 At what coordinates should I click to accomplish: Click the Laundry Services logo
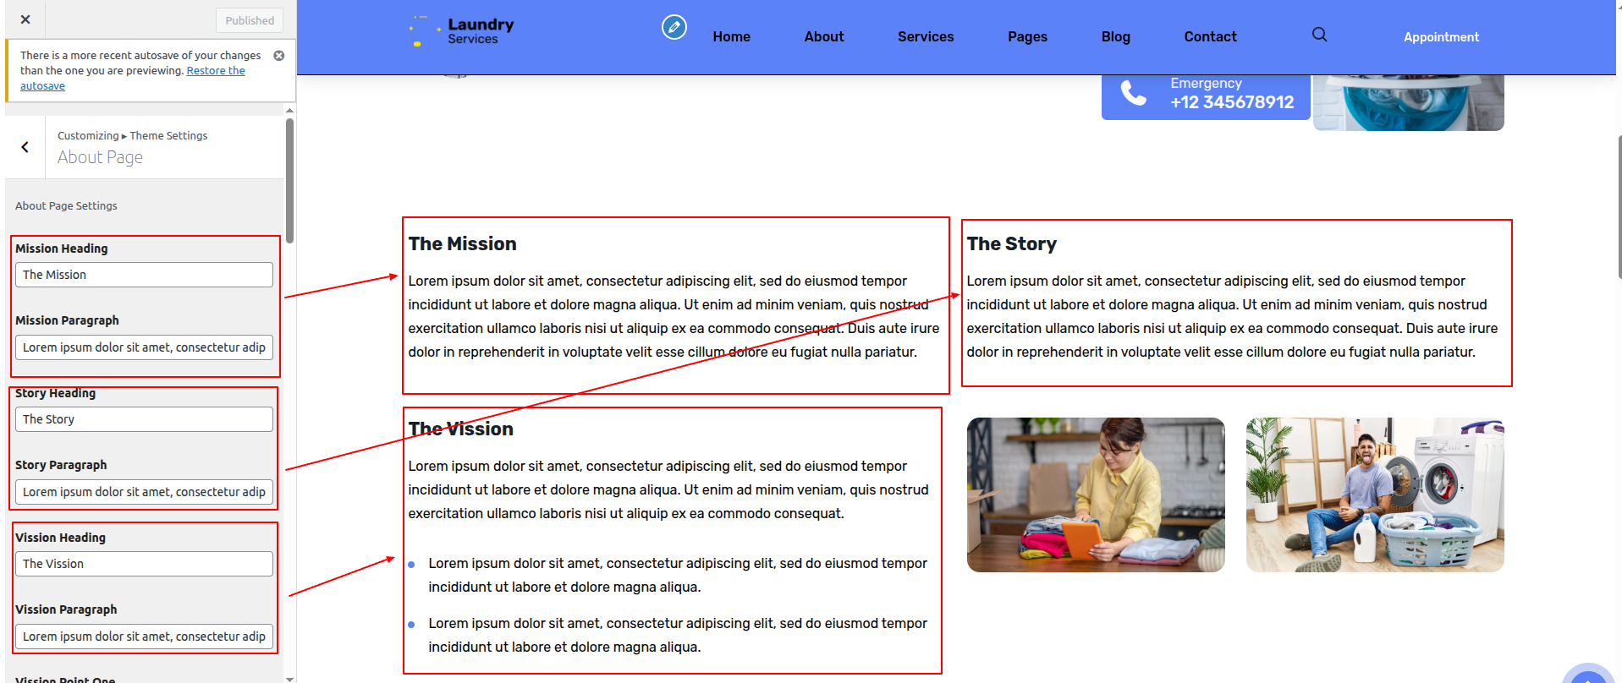pos(462,31)
